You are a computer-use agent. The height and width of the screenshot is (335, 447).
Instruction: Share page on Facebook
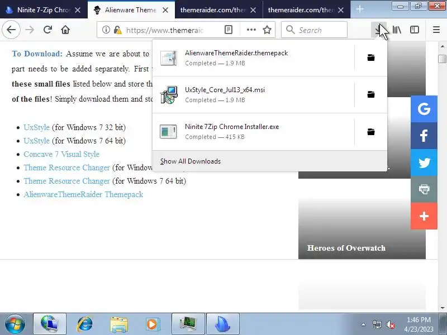[x=424, y=136]
